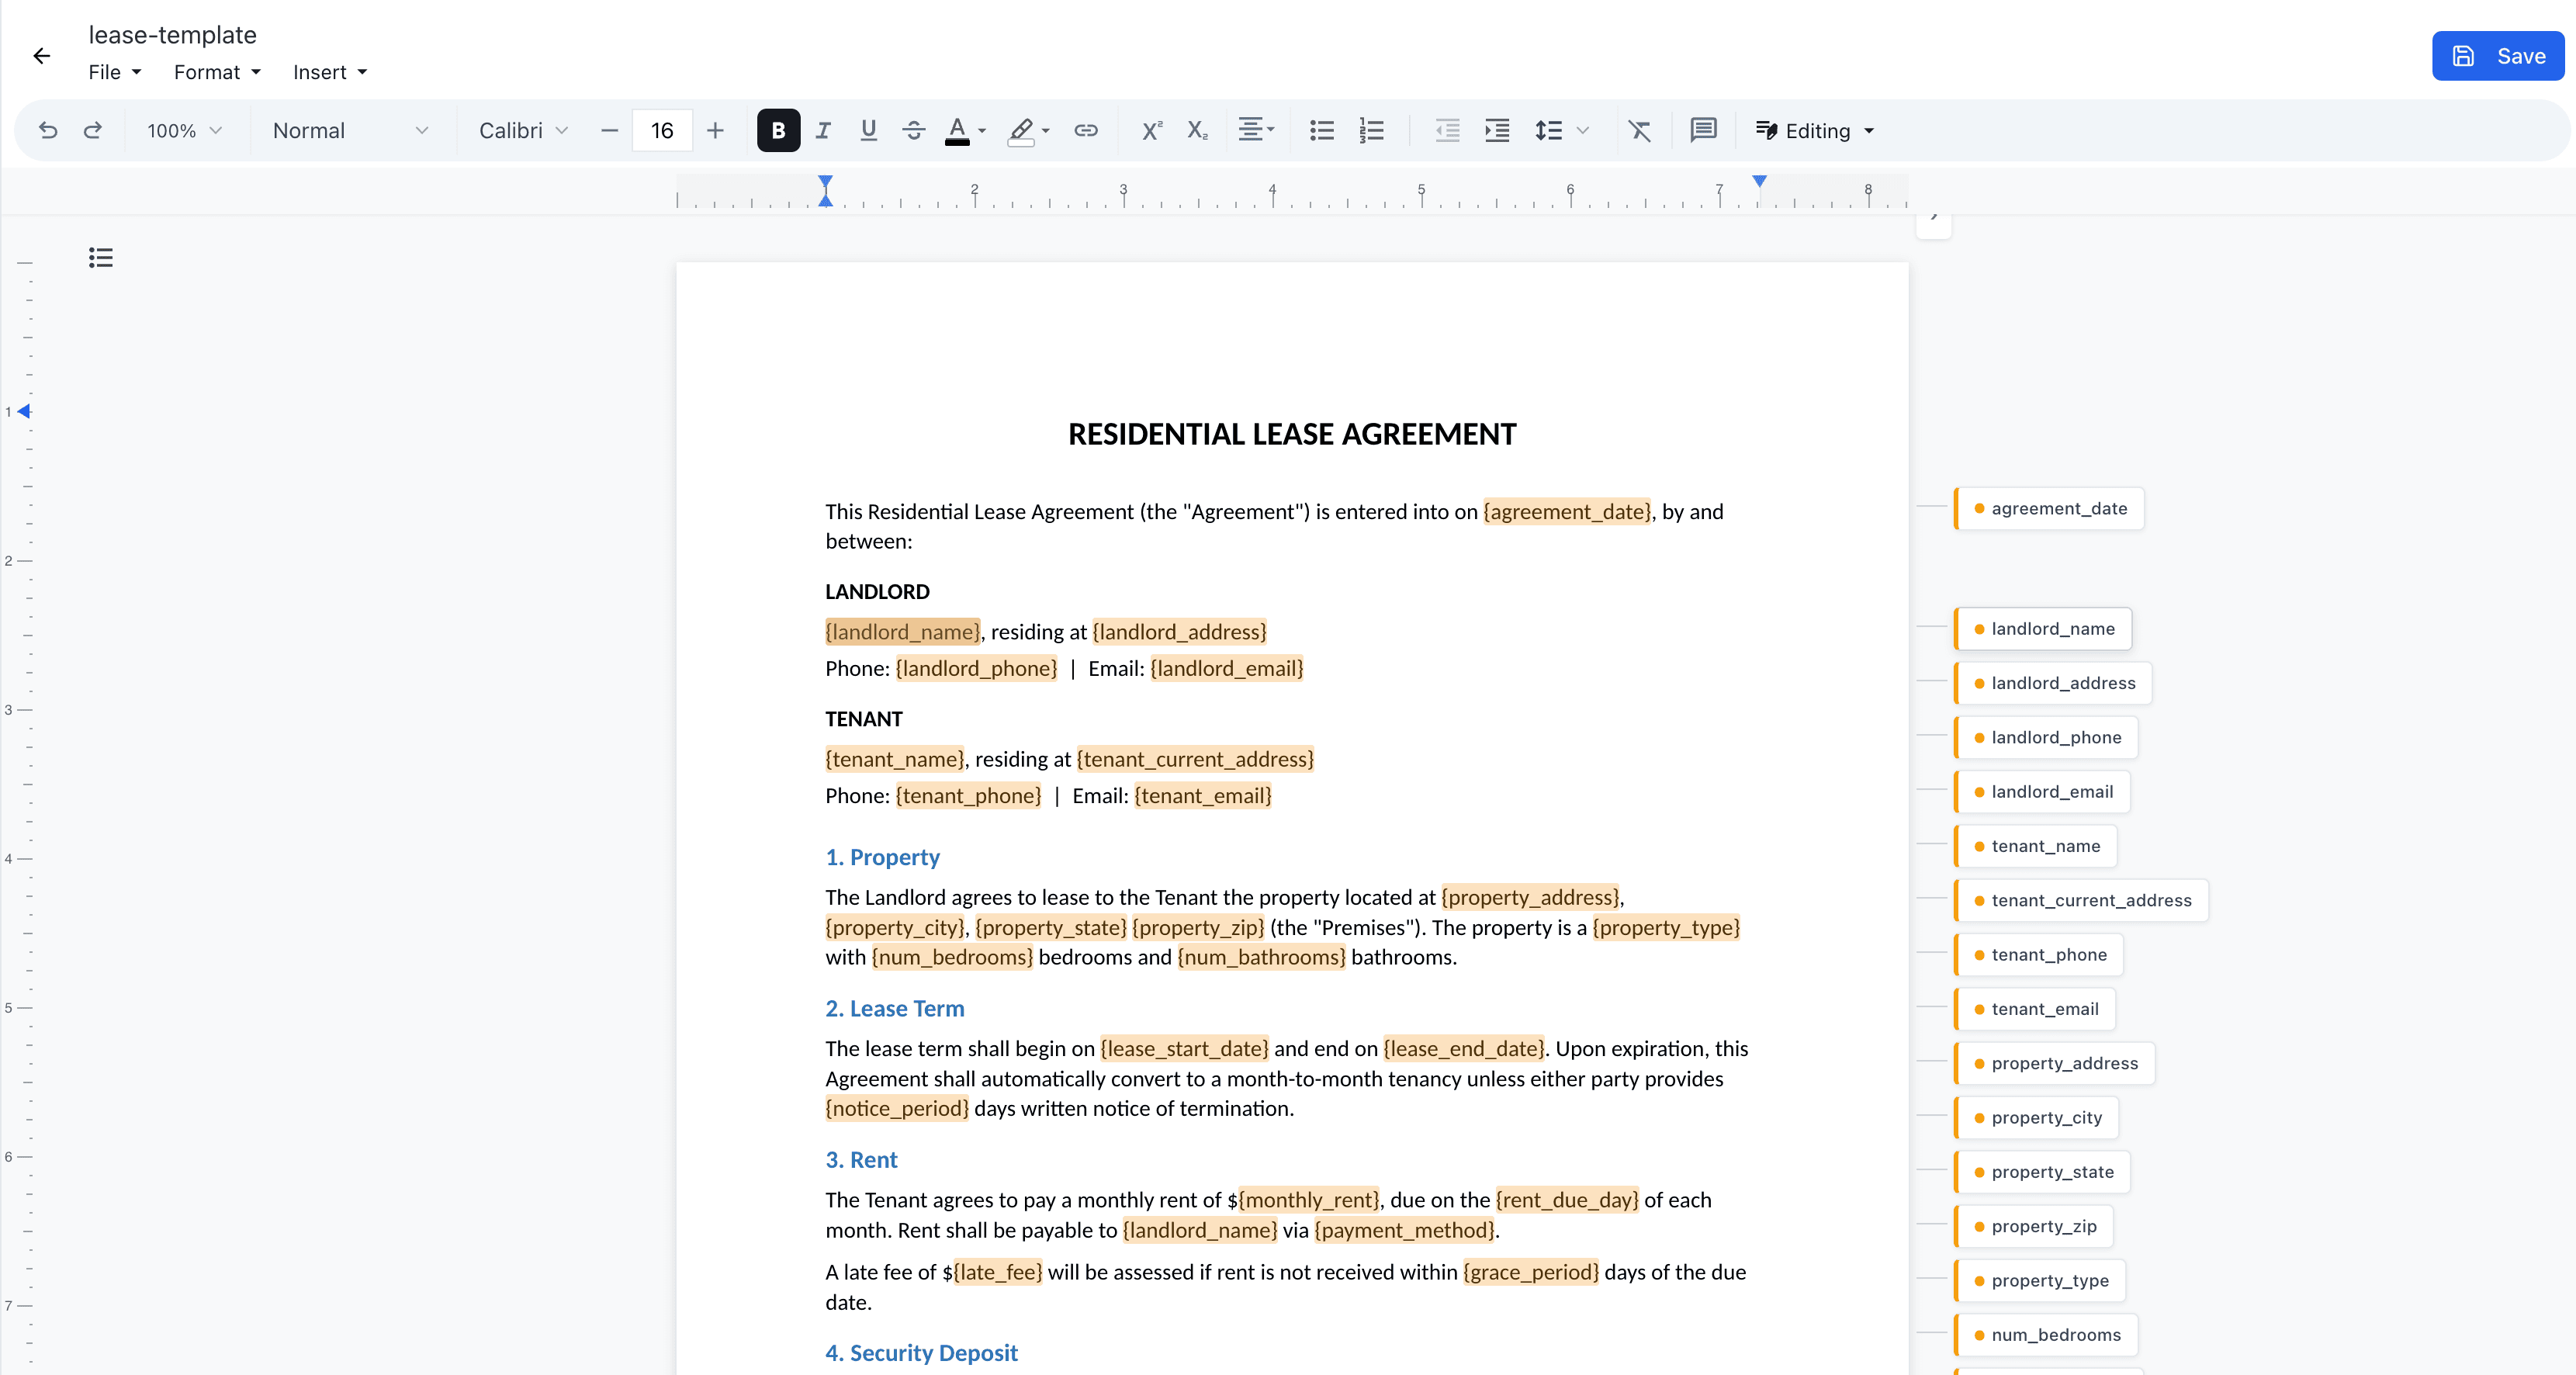The width and height of the screenshot is (2576, 1375).
Task: Insert a hyperlink
Action: point(1086,130)
